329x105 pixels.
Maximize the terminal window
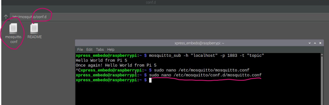pos(315,43)
